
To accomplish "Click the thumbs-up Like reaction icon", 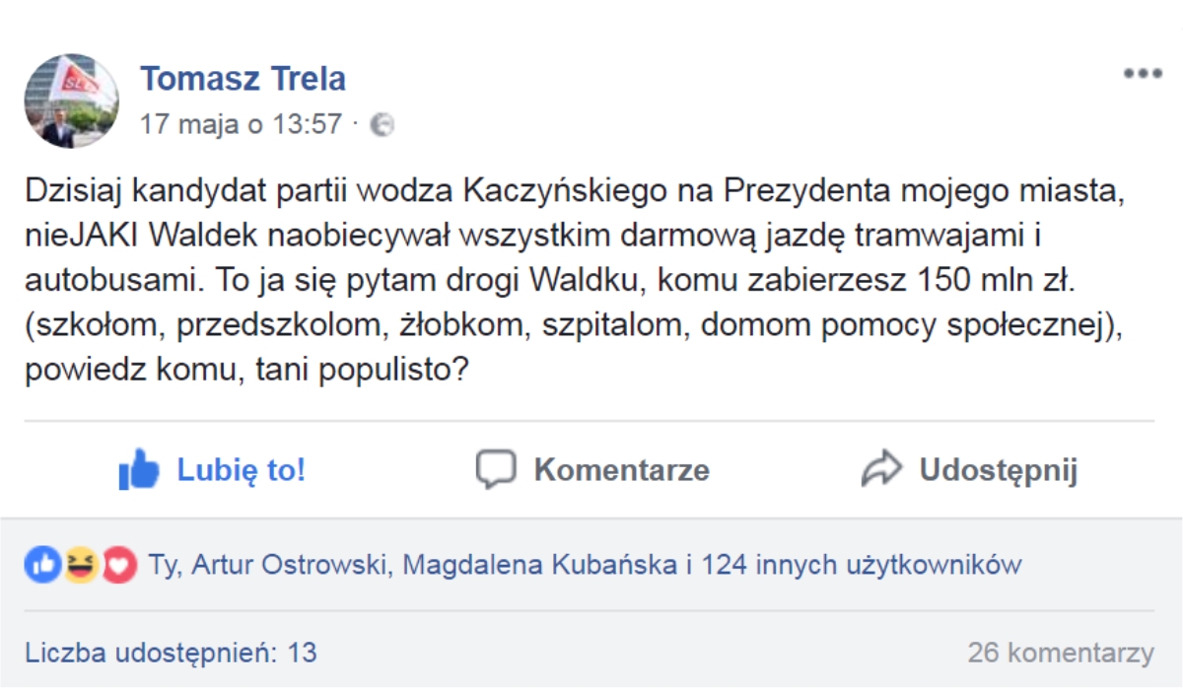I will 40,562.
